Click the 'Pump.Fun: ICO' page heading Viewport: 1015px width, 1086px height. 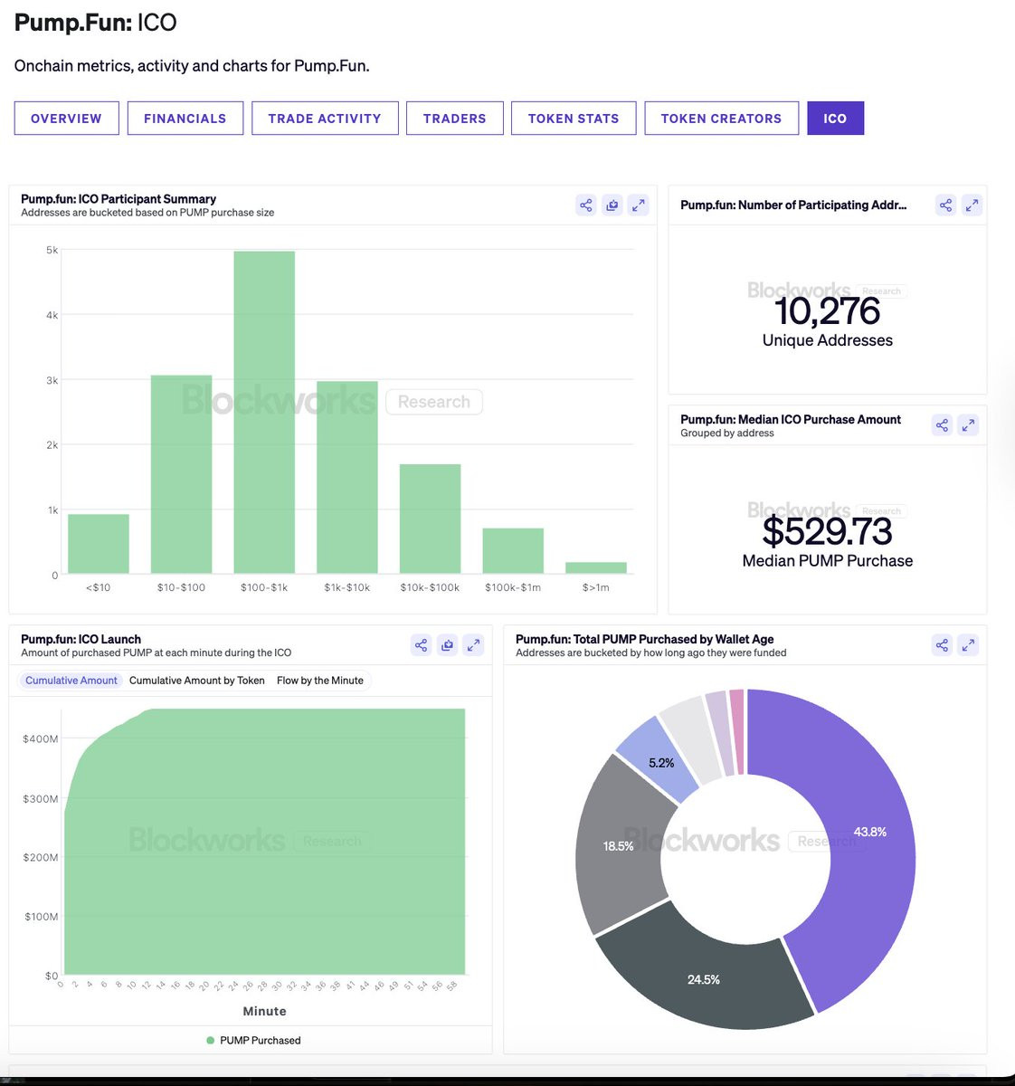pos(96,23)
